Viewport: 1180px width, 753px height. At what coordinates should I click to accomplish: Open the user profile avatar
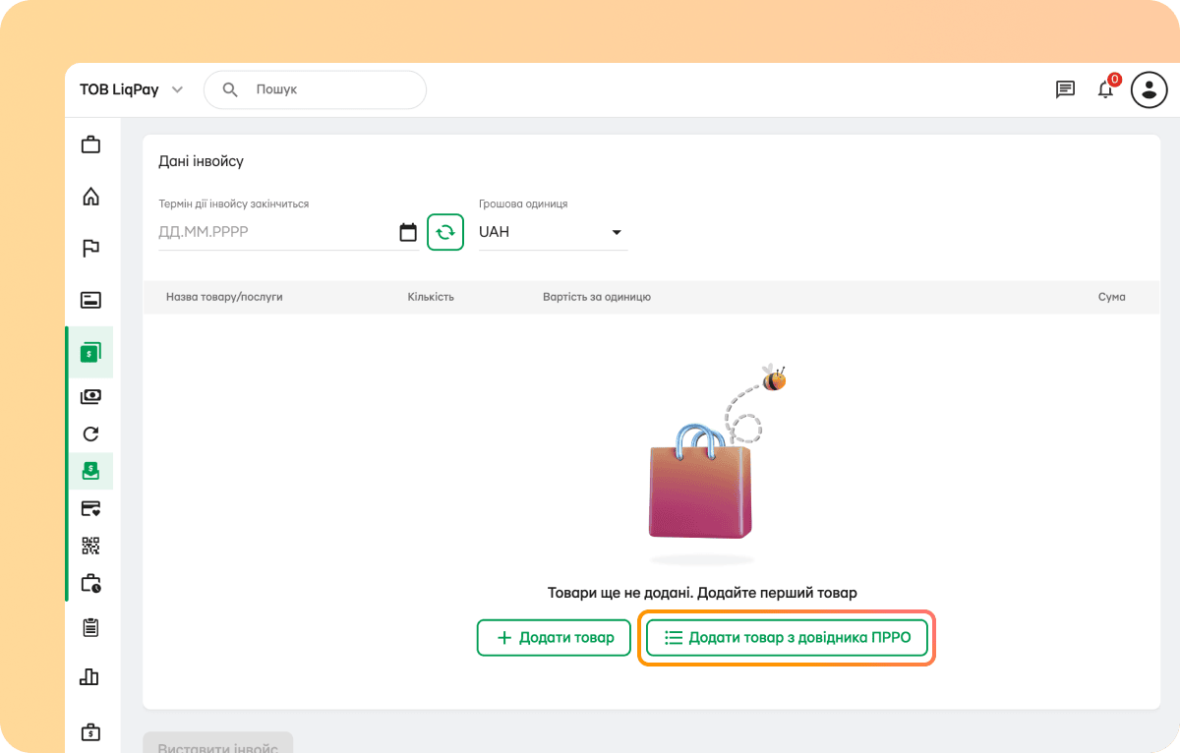coord(1149,89)
